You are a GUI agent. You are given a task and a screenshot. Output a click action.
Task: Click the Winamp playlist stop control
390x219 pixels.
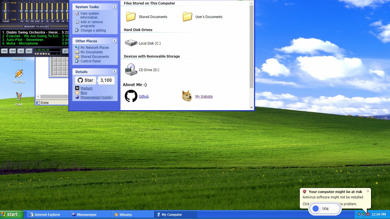(x=44, y=54)
